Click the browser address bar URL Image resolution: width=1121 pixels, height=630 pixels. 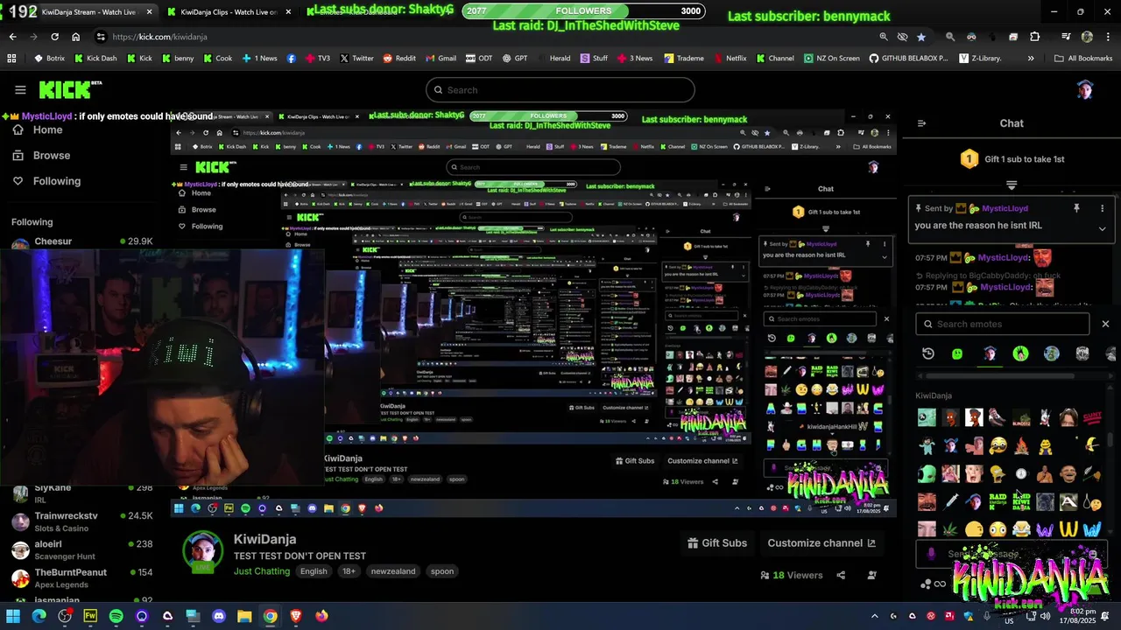[x=160, y=37]
